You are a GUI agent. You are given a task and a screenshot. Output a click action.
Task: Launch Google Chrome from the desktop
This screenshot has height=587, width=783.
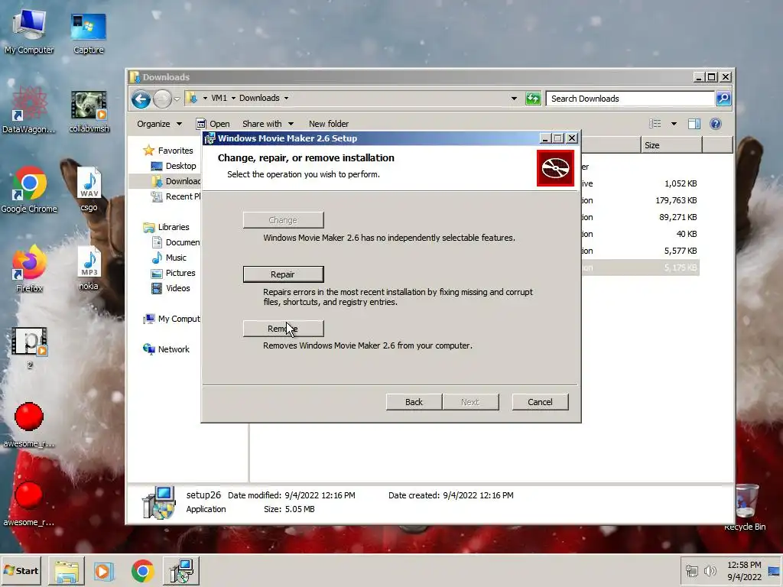pyautogui.click(x=29, y=190)
